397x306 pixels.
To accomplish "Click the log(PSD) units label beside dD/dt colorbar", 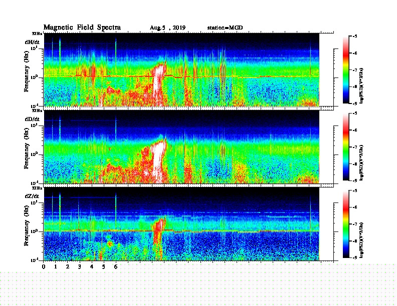I will 361,162.
